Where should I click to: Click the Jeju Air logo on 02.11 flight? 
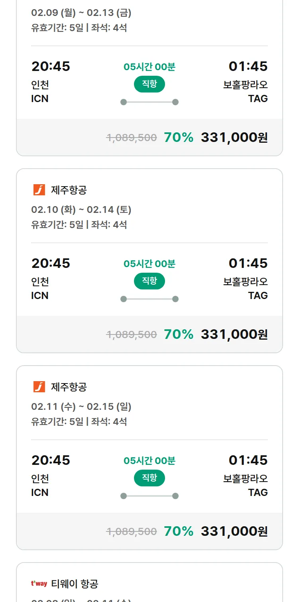click(39, 387)
